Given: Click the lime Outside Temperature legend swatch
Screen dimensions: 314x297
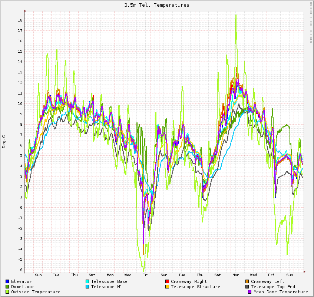Looking at the screenshot, I should click(7, 292).
